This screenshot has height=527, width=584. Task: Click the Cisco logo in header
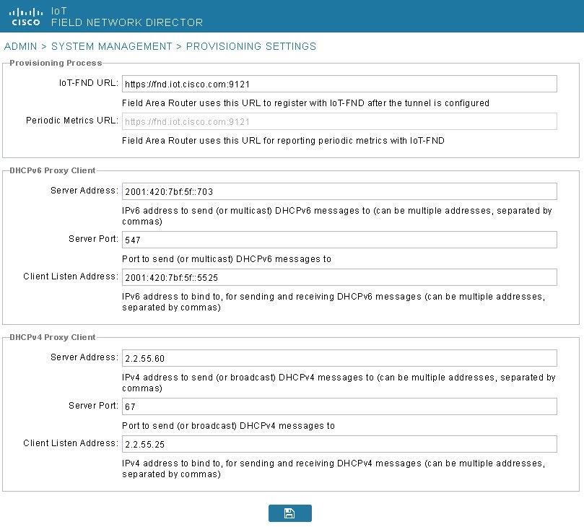coord(26,17)
